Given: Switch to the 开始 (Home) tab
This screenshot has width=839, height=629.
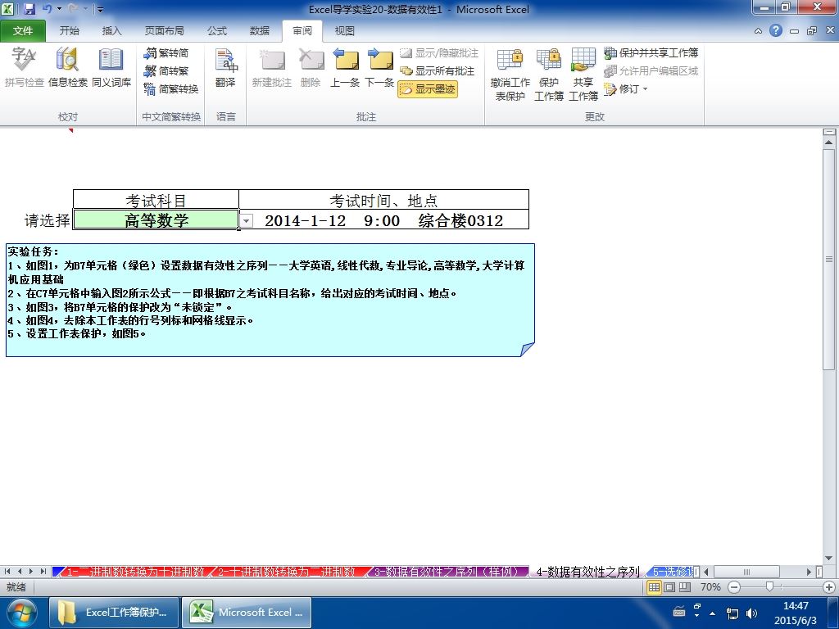Looking at the screenshot, I should [x=69, y=31].
